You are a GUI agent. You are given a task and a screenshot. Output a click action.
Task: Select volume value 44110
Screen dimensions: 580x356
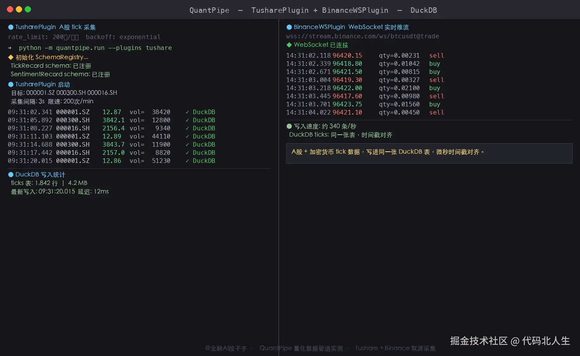click(x=161, y=137)
